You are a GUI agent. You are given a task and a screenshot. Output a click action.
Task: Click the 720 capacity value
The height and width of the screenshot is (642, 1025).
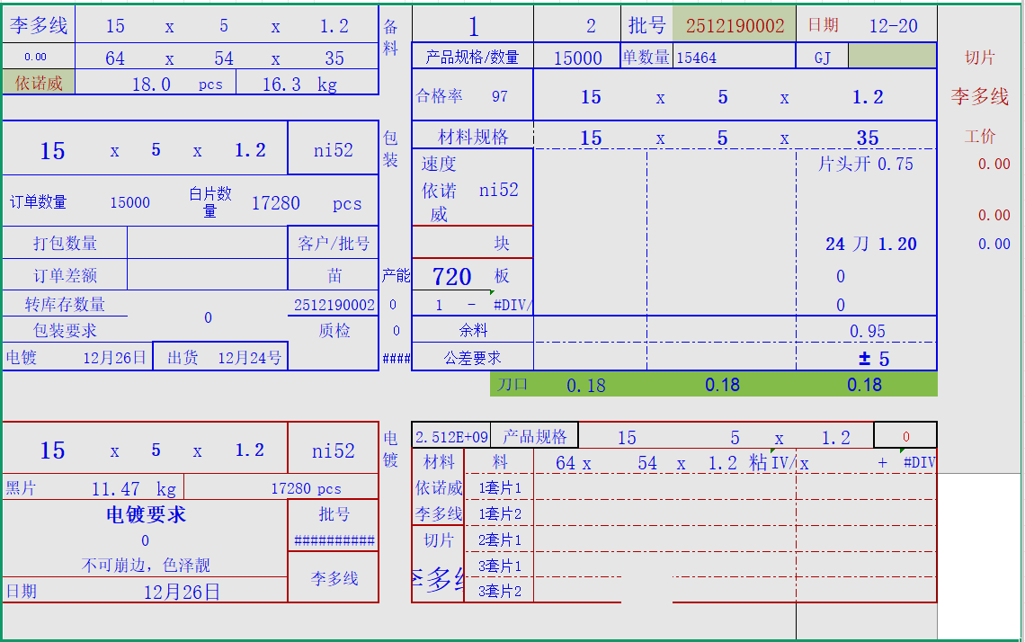coord(451,277)
